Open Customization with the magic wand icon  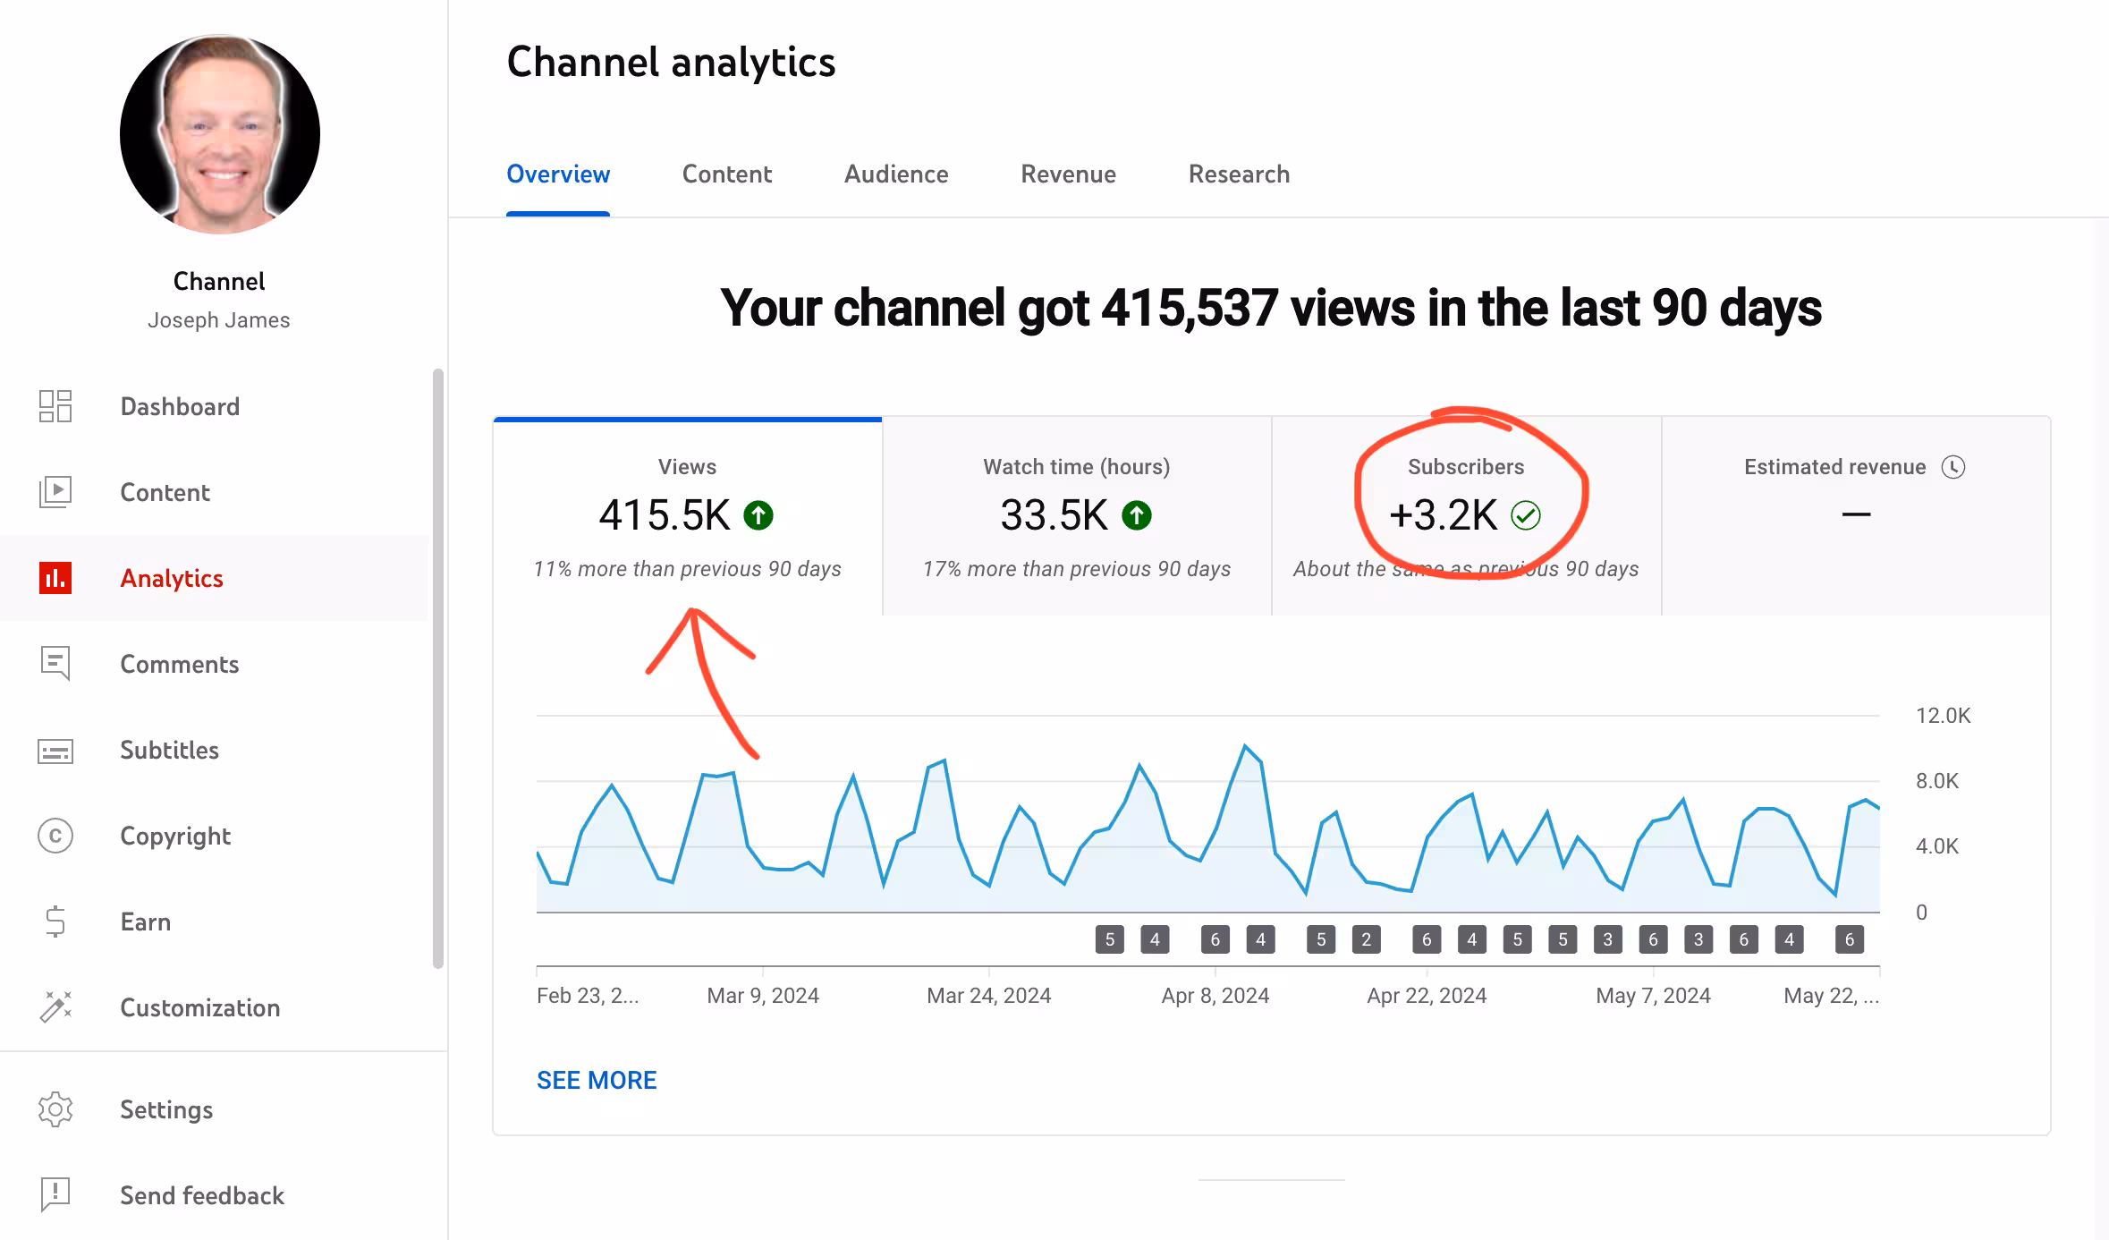[55, 1007]
